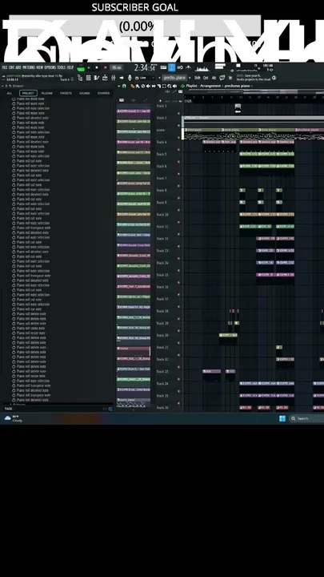Open the HELP menu
Image resolution: width=324 pixels, height=577 pixels.
coord(70,67)
